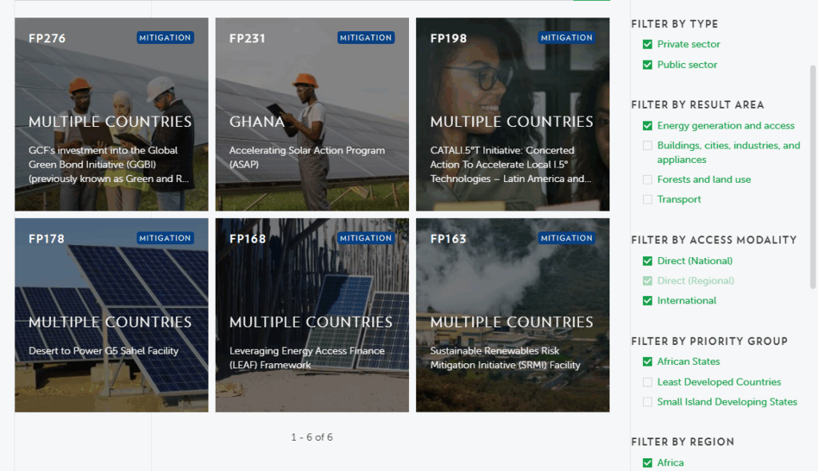Screen dimensions: 818x471
Task: Check the Forests and land use box
Action: point(647,180)
